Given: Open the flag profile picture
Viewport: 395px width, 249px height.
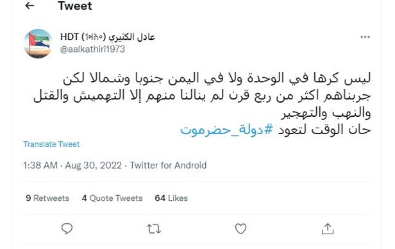Looking at the screenshot, I should point(38,44).
